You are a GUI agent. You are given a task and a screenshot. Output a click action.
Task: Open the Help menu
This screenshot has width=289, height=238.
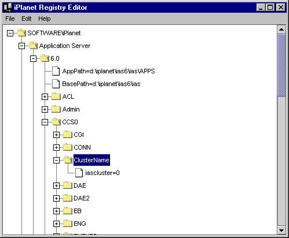tap(45, 18)
